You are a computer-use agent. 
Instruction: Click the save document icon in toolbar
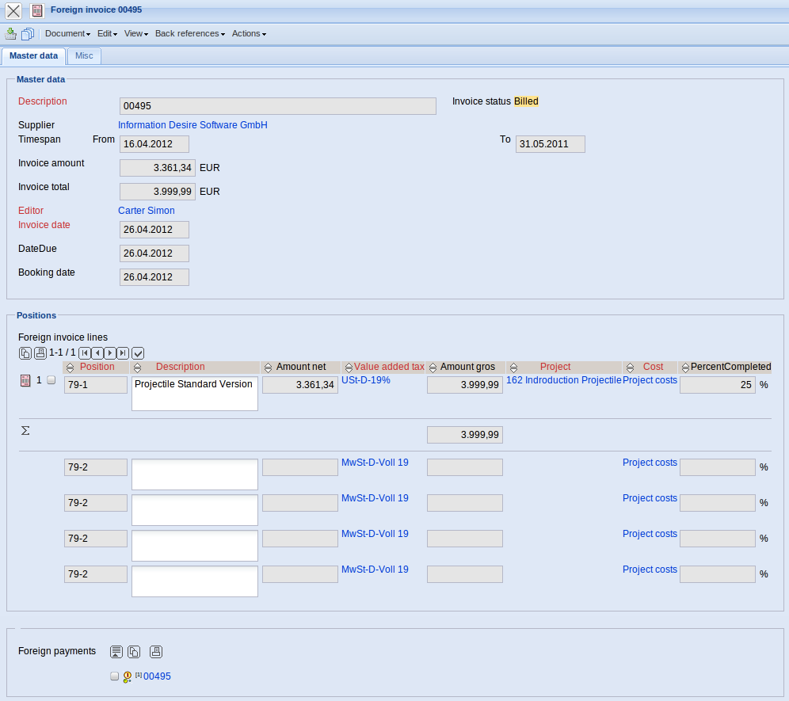[11, 34]
